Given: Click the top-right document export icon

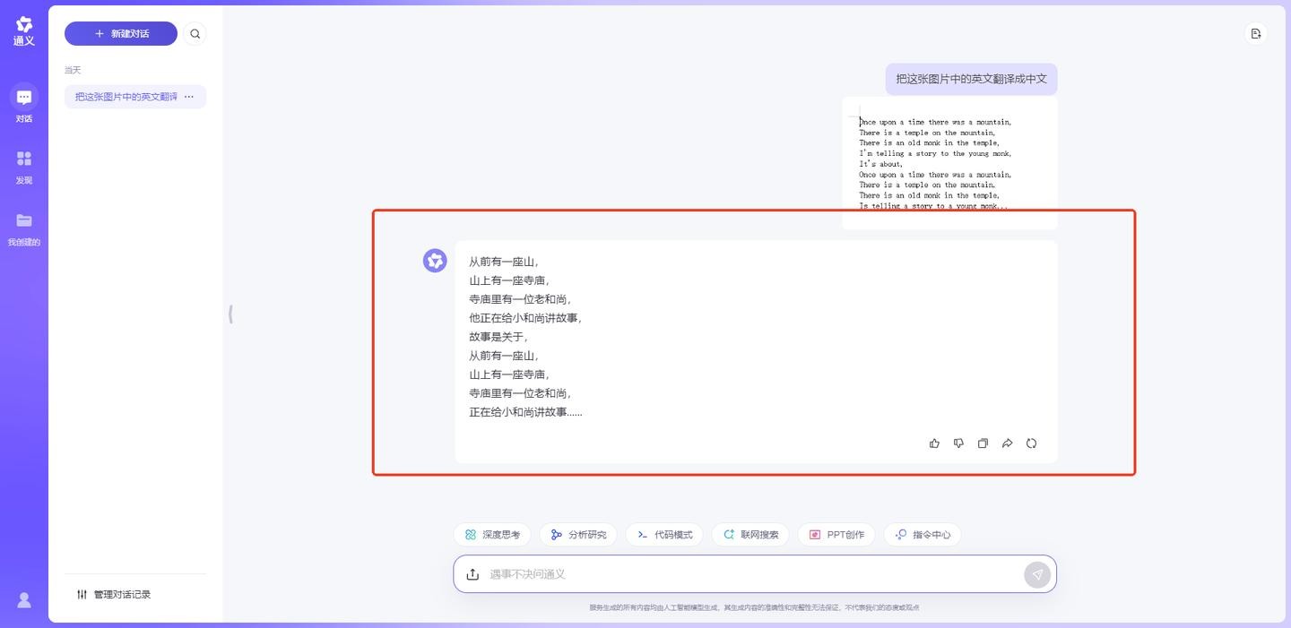Looking at the screenshot, I should point(1255,34).
